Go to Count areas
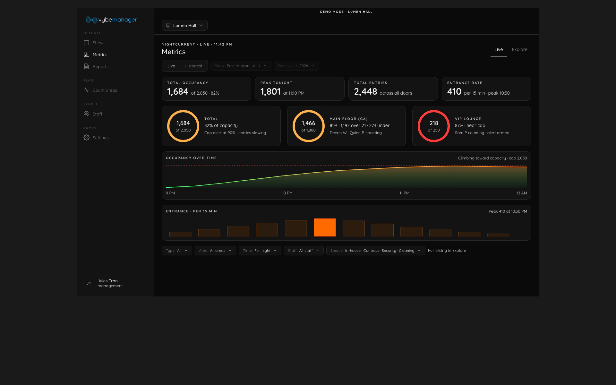The image size is (616, 385). [115, 90]
